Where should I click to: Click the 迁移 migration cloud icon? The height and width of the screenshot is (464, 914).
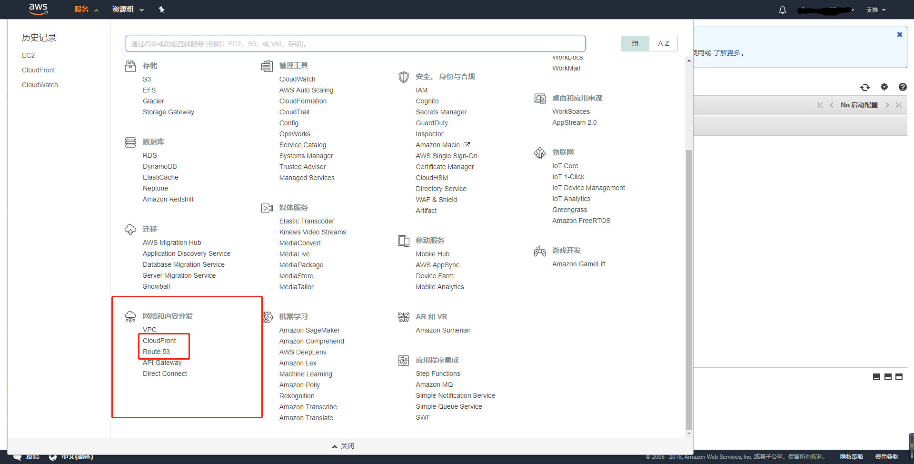(x=130, y=230)
